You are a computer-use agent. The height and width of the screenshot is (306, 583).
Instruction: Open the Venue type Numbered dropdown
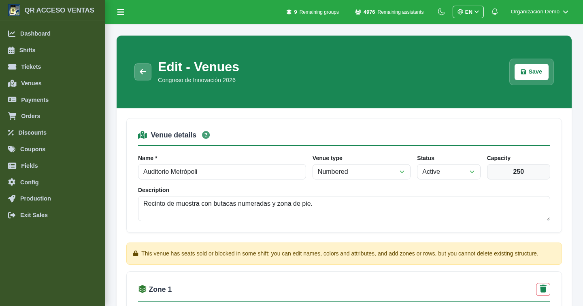[362, 172]
